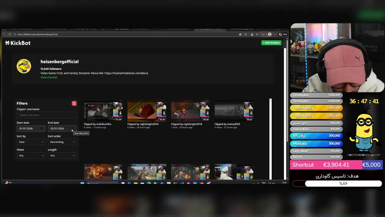Click the minion mascot in the stream overlay
Image resolution: width=385 pixels, height=217 pixels.
(x=364, y=130)
